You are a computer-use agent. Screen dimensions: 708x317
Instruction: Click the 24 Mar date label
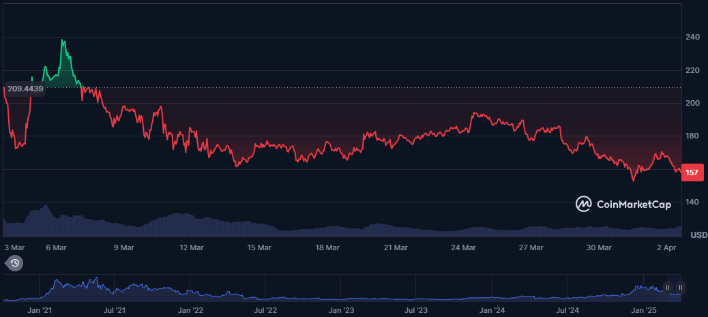463,247
